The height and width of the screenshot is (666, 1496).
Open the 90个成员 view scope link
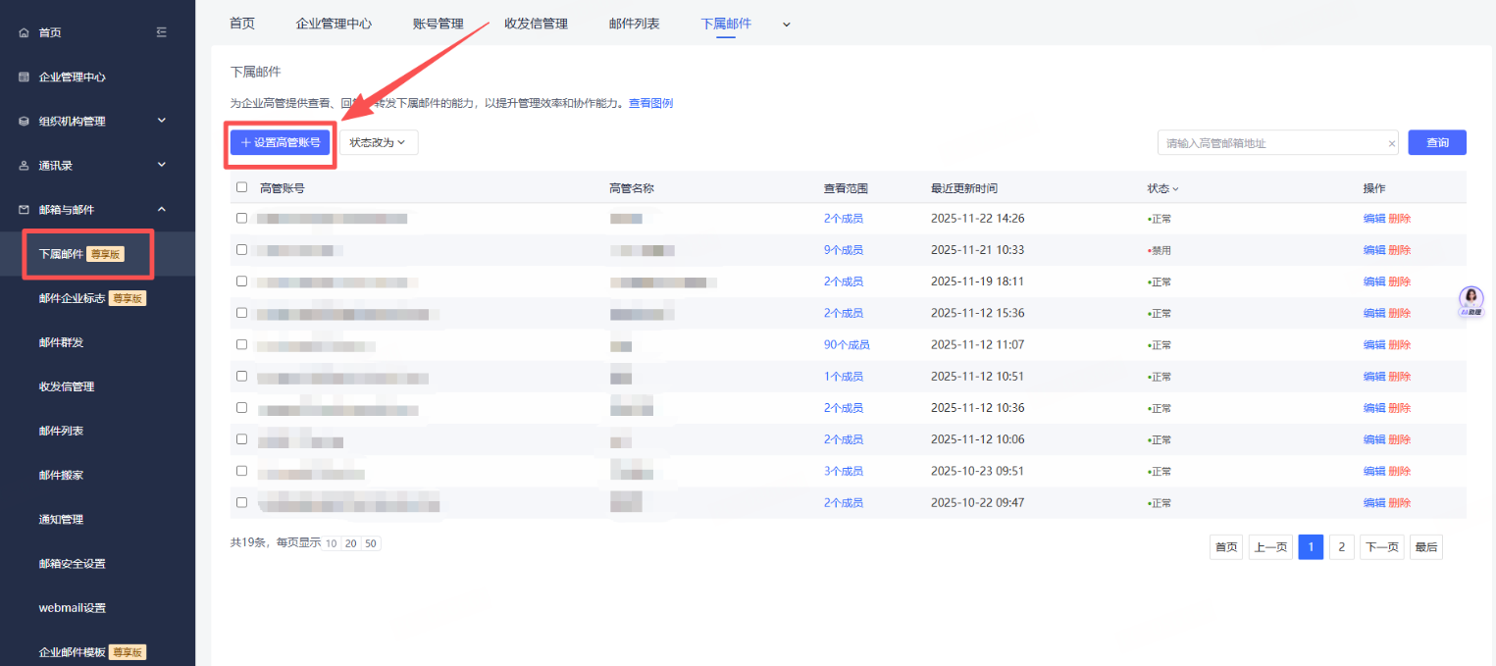point(847,344)
